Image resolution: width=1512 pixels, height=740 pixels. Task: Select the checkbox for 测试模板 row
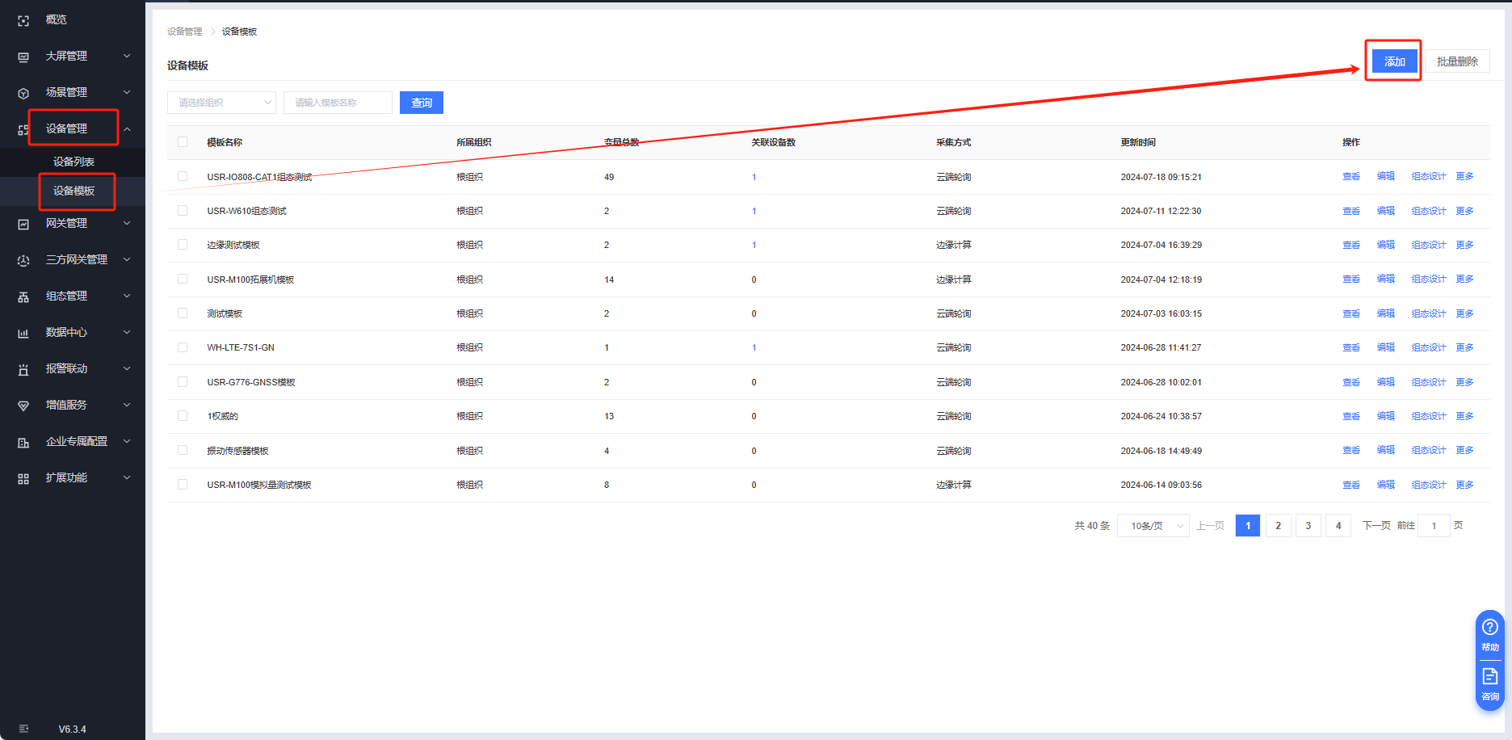(183, 313)
